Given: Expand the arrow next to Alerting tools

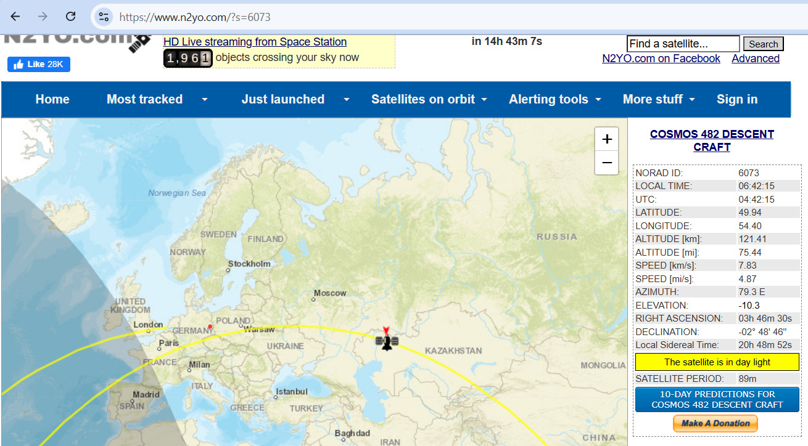Looking at the screenshot, I should [x=598, y=99].
